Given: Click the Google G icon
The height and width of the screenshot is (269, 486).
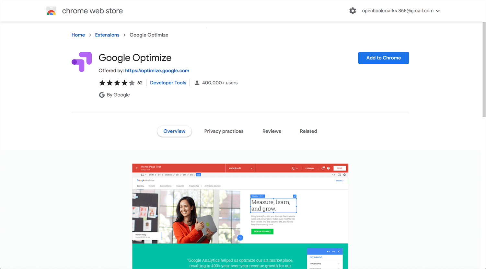Looking at the screenshot, I should (102, 95).
